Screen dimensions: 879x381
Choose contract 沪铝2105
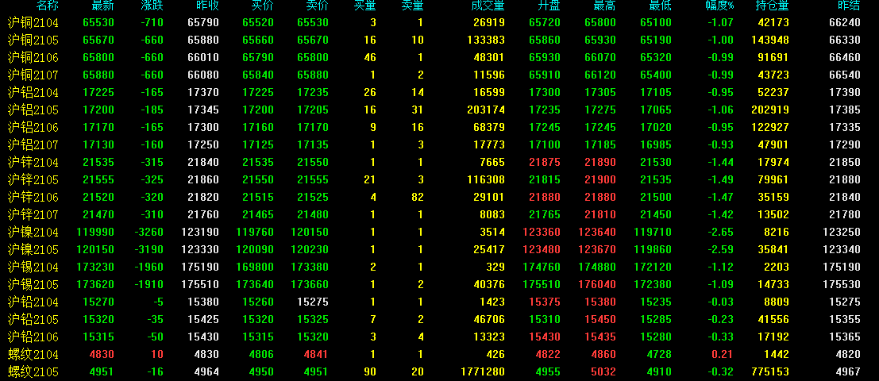click(x=33, y=110)
